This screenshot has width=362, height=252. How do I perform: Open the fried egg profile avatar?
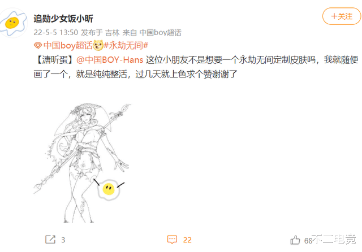click(13, 23)
